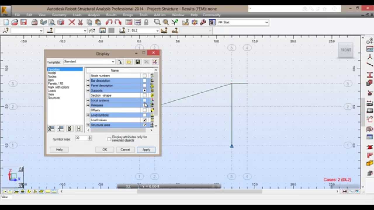The width and height of the screenshot is (374, 210).
Task: Select Loads in the category list
Action: [x=52, y=91]
